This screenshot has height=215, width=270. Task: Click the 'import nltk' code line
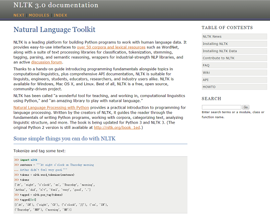pyautogui.click(x=26, y=160)
